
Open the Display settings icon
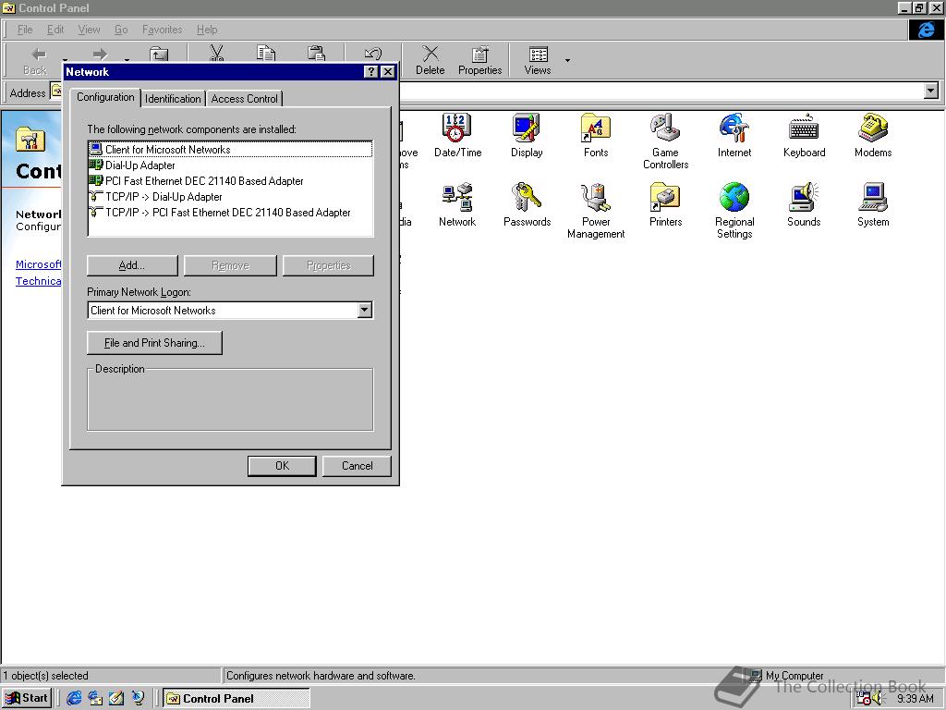527,135
